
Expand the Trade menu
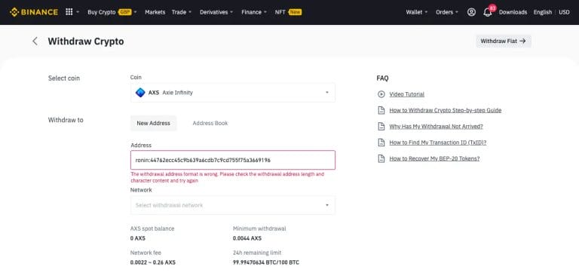tap(182, 12)
